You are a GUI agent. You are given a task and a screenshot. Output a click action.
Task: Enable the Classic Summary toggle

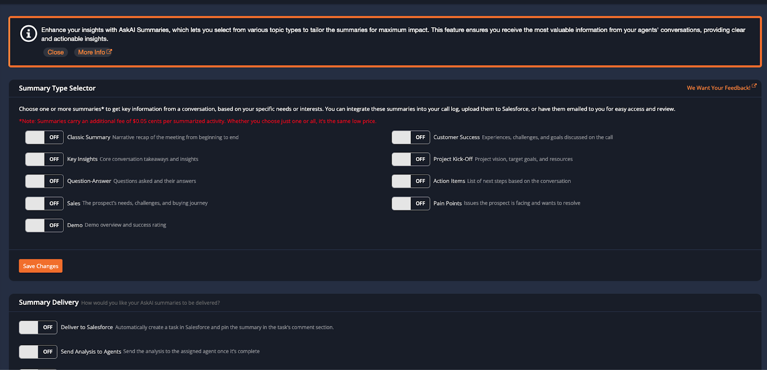44,138
